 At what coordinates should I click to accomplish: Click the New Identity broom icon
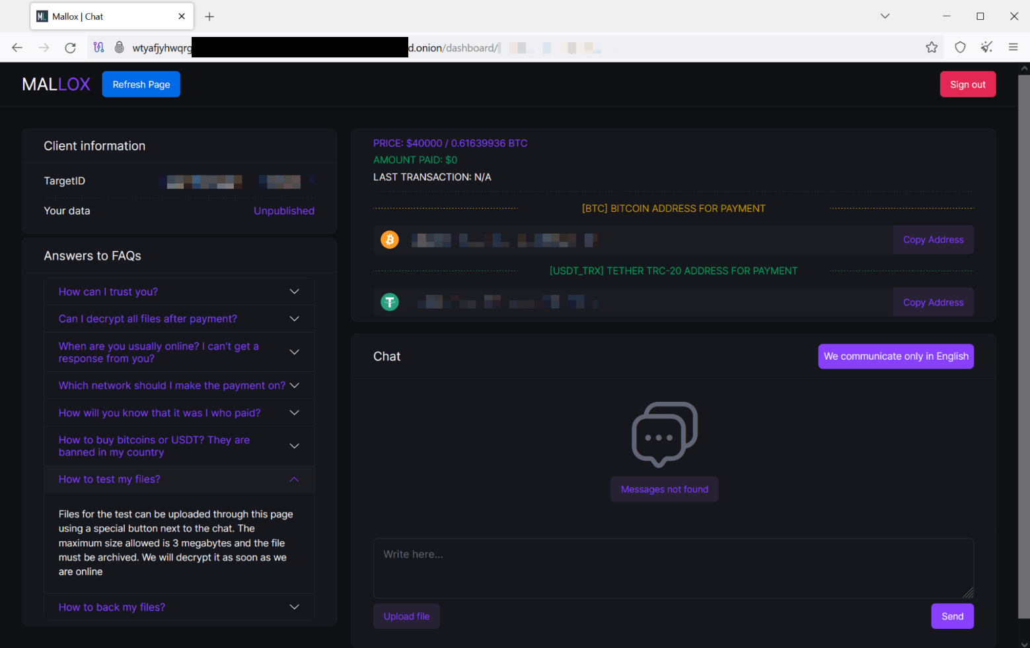[986, 48]
